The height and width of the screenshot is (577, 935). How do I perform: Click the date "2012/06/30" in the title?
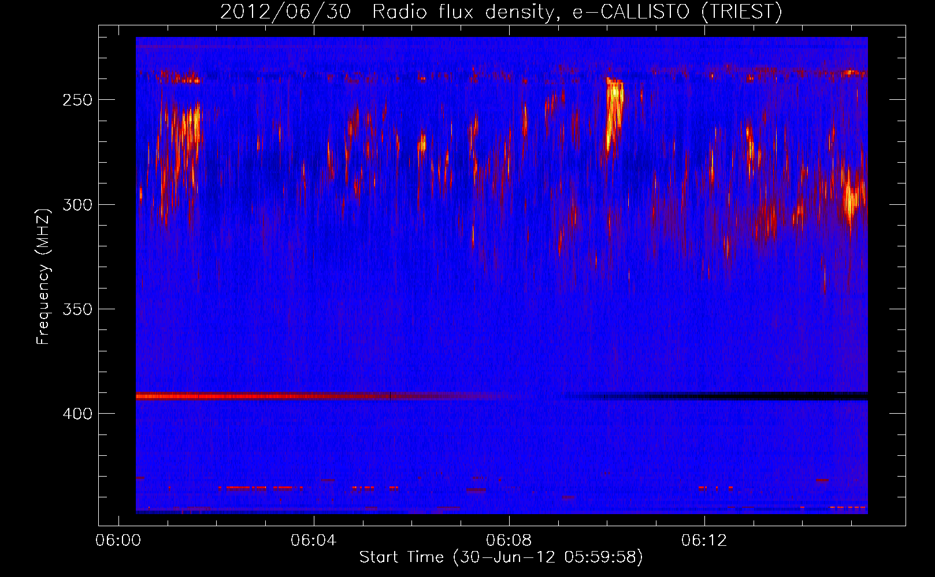(x=285, y=12)
